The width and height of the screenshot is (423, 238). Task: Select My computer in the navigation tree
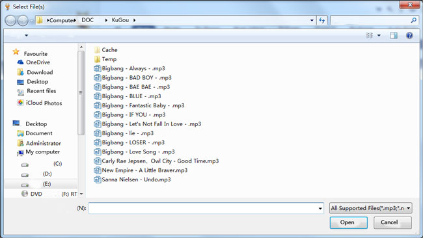tap(42, 152)
